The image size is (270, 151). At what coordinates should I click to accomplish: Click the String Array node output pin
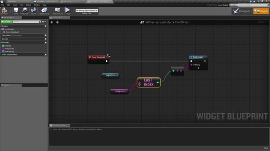tap(127, 91)
